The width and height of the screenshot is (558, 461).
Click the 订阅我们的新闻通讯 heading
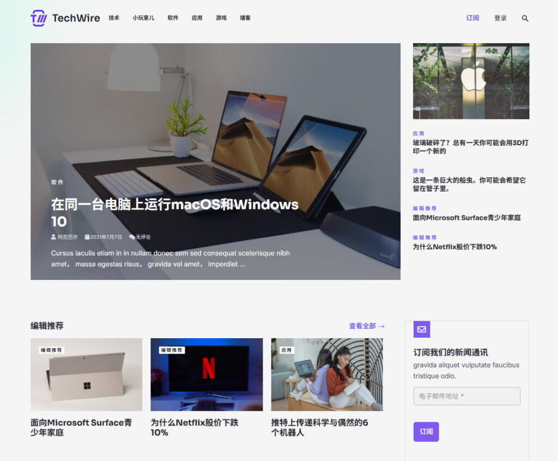click(451, 352)
